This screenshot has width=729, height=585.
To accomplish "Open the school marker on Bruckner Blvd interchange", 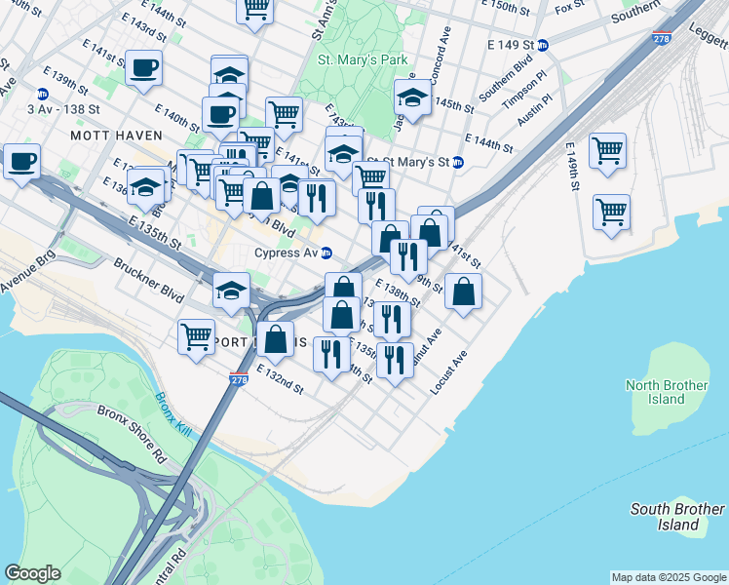I will point(232,292).
